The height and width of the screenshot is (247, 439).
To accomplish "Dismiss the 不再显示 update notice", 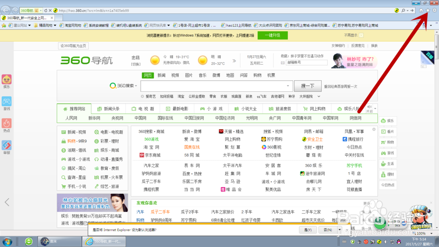I will pos(361,35).
